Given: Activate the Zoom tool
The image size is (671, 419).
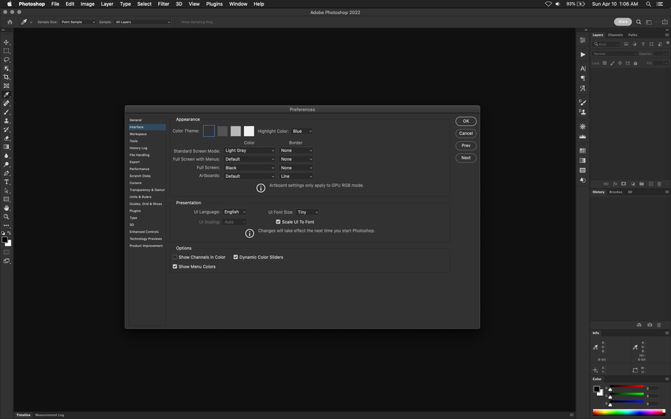Looking at the screenshot, I should point(7,217).
